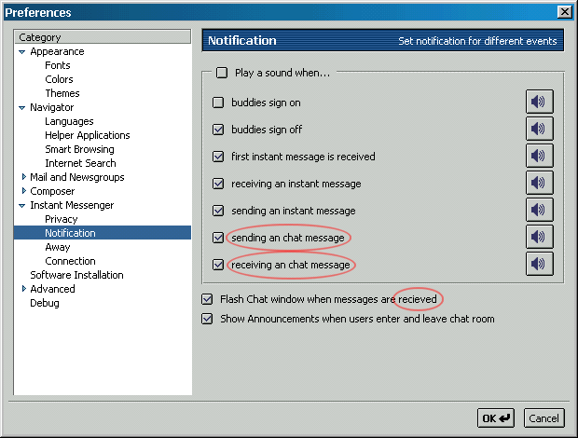
Task: Enable the 'Play a sound when...' checkbox
Action: pos(222,73)
